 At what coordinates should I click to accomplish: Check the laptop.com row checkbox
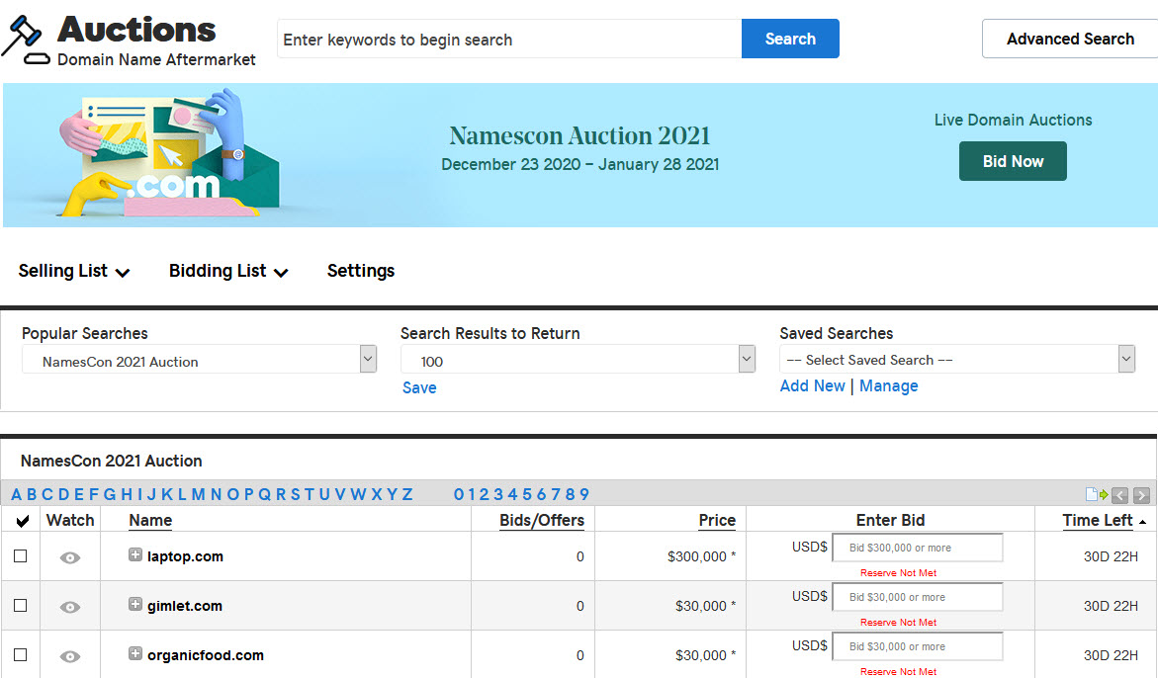click(21, 555)
